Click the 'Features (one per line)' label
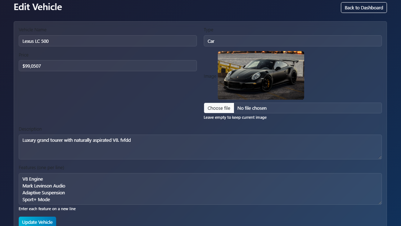This screenshot has height=226, width=401. click(x=41, y=167)
